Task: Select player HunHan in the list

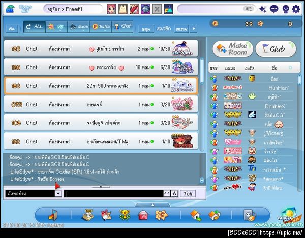Action: [x=252, y=88]
